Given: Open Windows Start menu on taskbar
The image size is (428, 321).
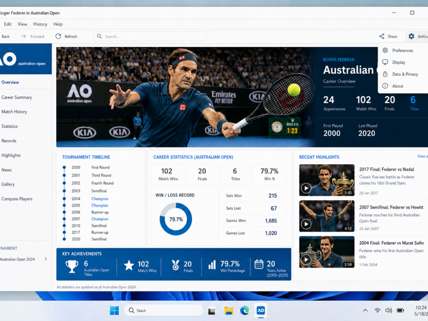Looking at the screenshot, I should pos(114,310).
